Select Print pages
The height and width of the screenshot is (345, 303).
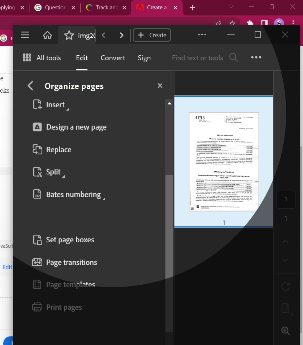[x=64, y=307]
